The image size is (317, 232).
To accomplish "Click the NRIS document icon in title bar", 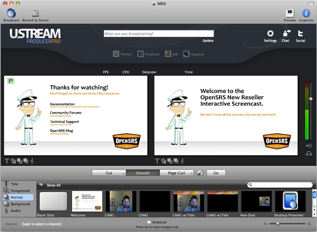I will 154,4.
